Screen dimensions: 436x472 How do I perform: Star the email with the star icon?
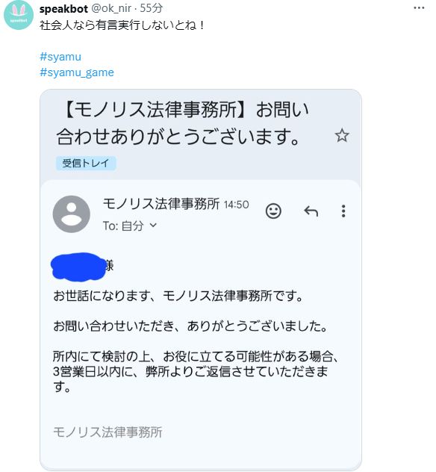coord(342,135)
